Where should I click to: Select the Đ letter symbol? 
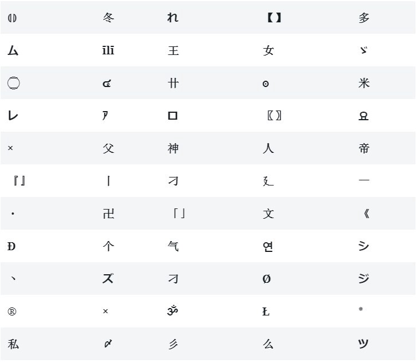tap(11, 246)
